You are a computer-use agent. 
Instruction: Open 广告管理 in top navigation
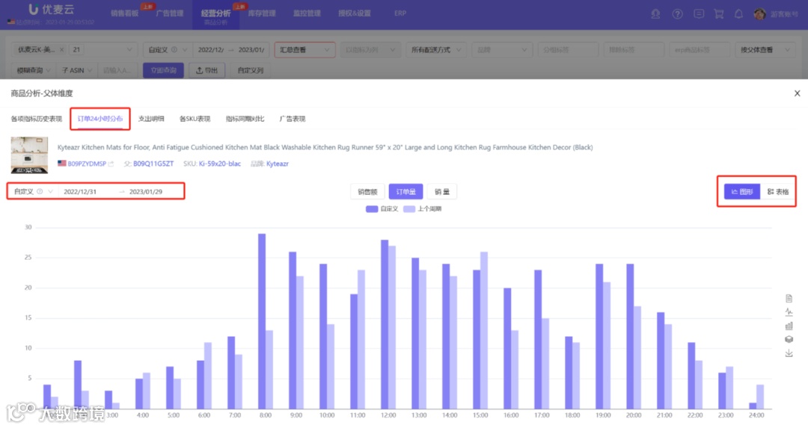pos(170,13)
